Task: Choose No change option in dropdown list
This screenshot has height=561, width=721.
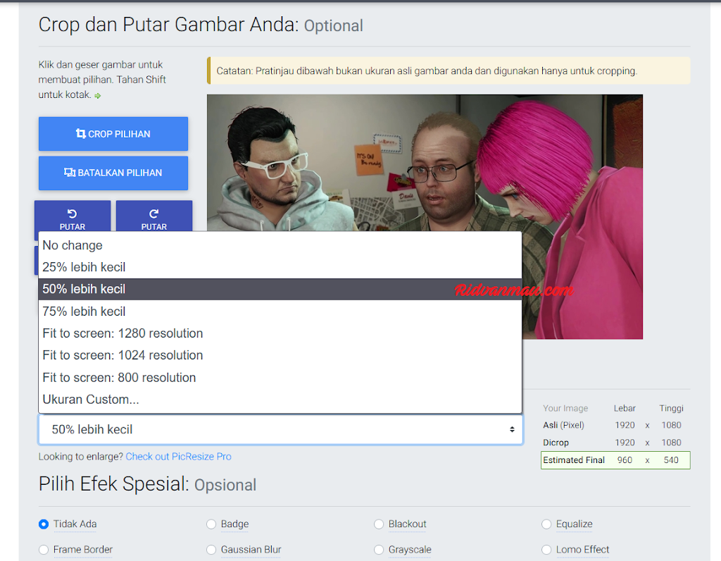Action: [x=280, y=245]
